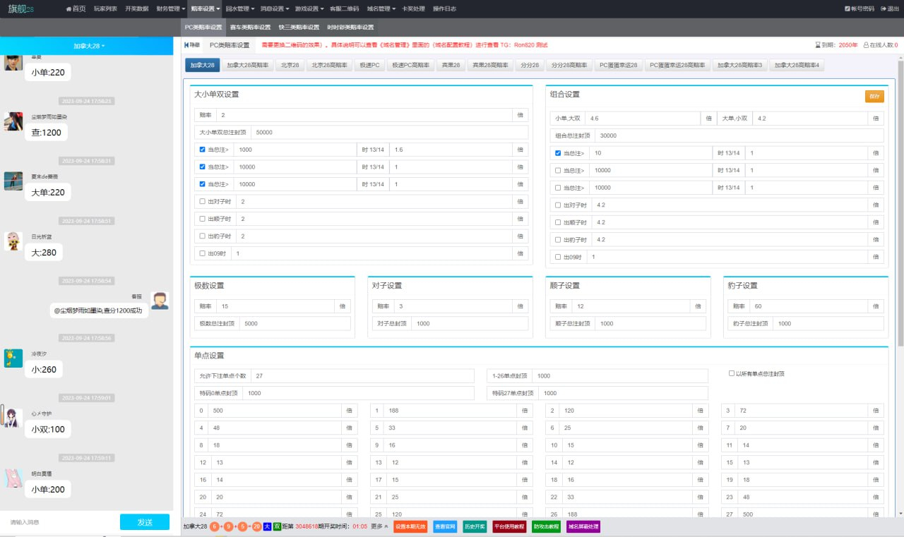Enable 出对子时 checkbox in 组合设置

click(x=559, y=205)
